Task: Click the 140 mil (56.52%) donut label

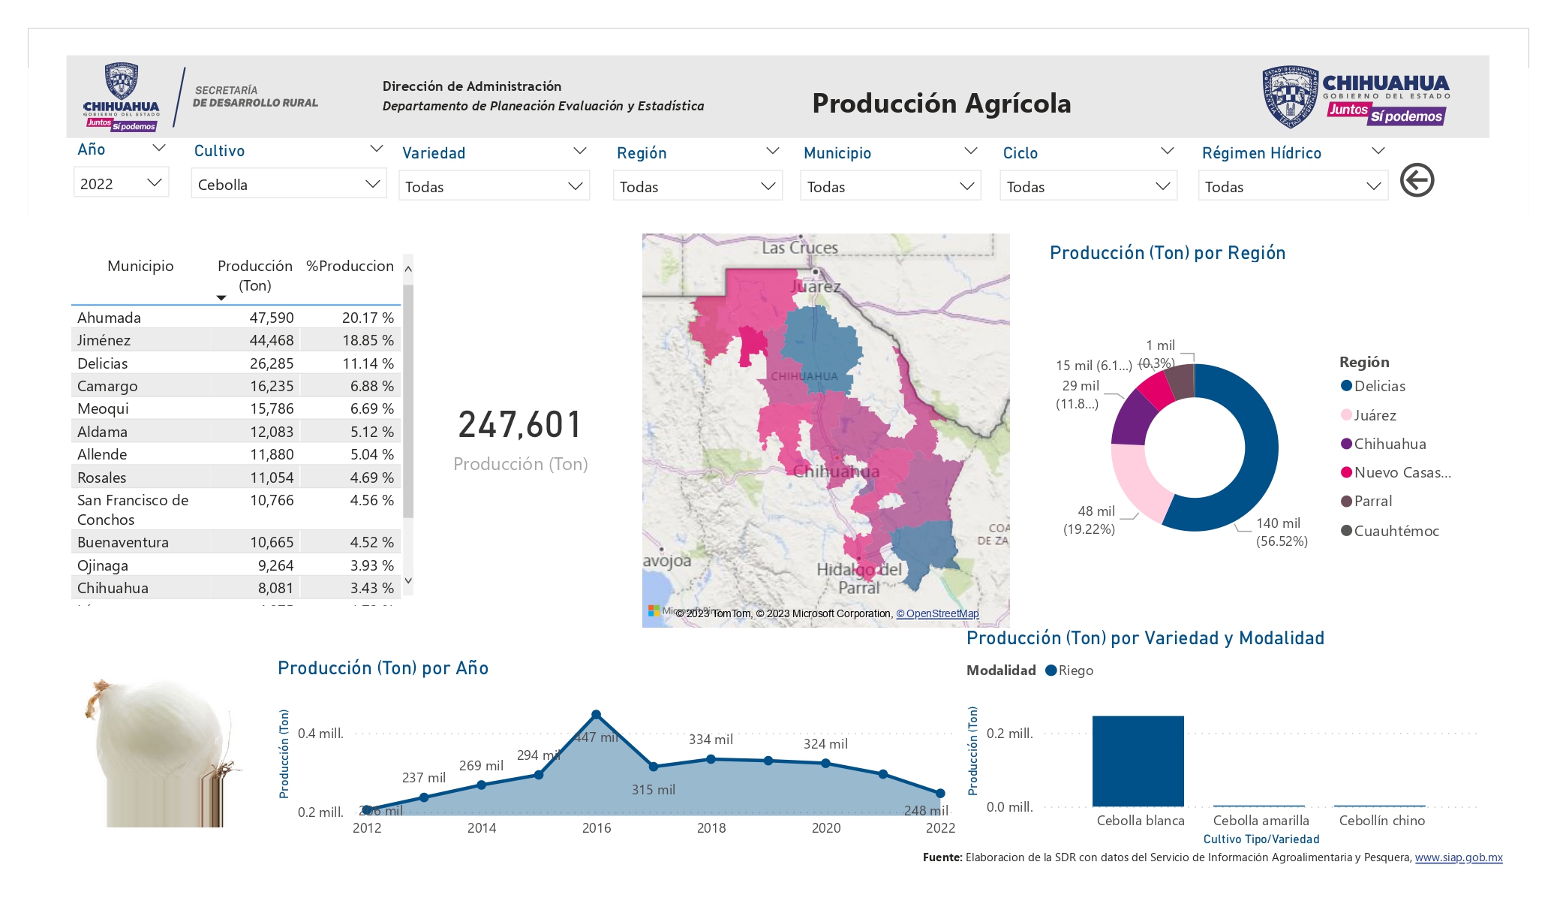Action: point(1282,532)
